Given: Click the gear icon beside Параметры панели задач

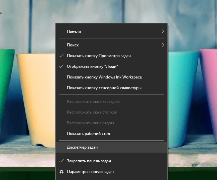Looking at the screenshot, I should (62, 172).
